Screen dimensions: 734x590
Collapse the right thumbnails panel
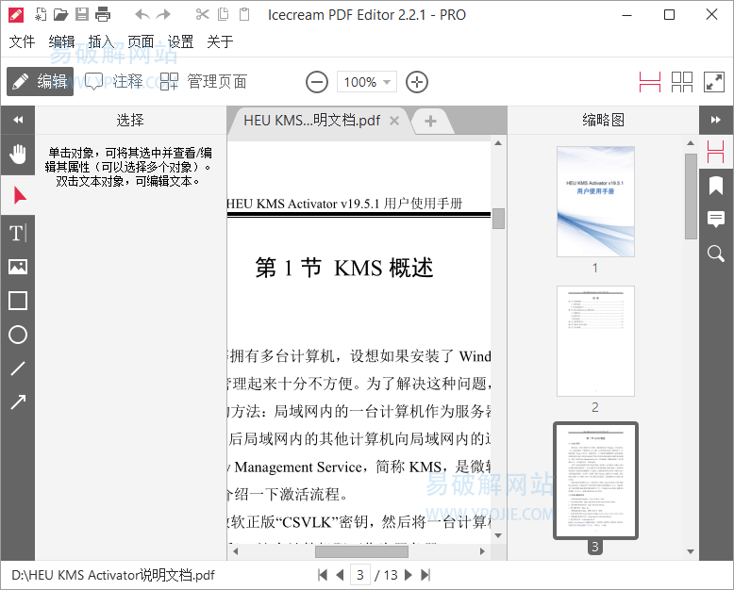point(716,120)
